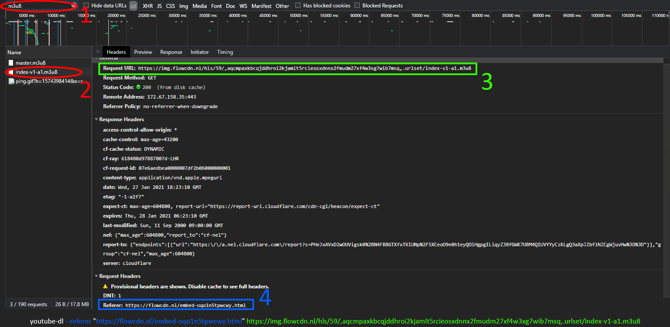This screenshot has height=327, width=670.
Task: Click the Provisional headers are shown message
Action: pyautogui.click(x=190, y=287)
